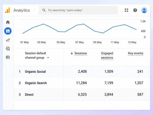Click the 600 y-axis label
The image size is (153, 115).
(x=143, y=31)
